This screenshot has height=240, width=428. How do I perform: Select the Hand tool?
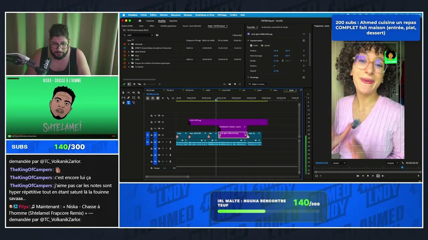pos(123,103)
